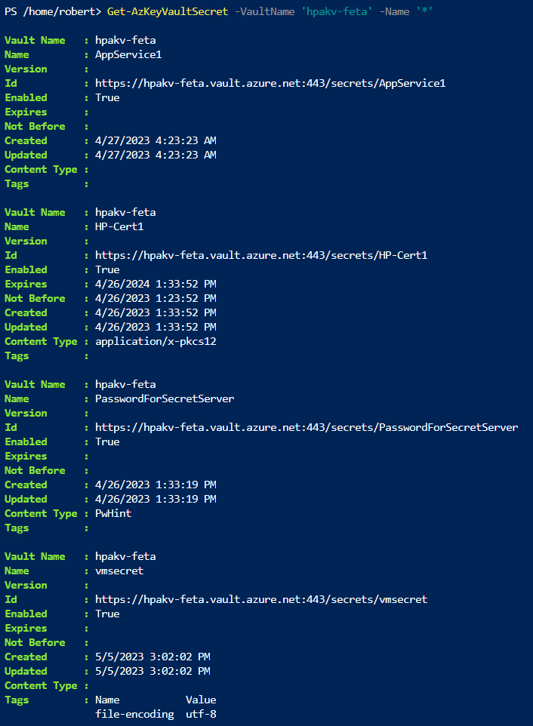The image size is (533, 726).
Task: Click the PwHint content type value
Action: [x=113, y=513]
